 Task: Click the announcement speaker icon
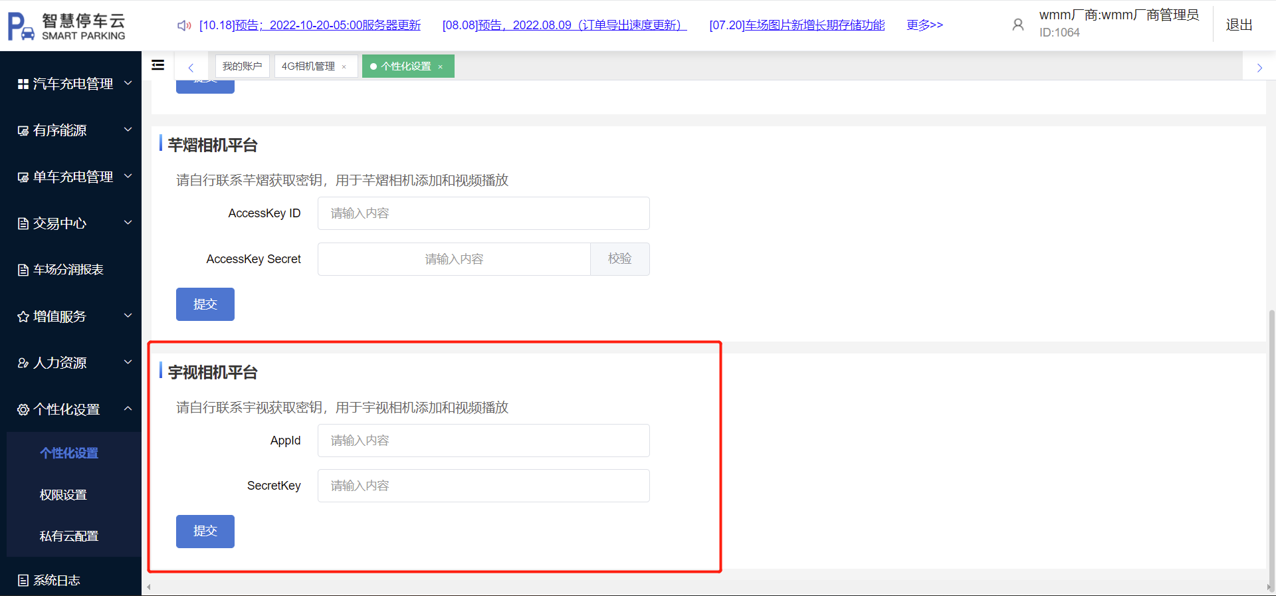(x=184, y=25)
